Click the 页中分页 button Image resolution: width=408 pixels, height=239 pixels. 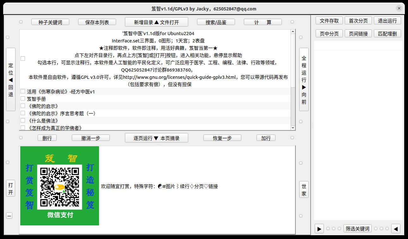[x=329, y=34]
